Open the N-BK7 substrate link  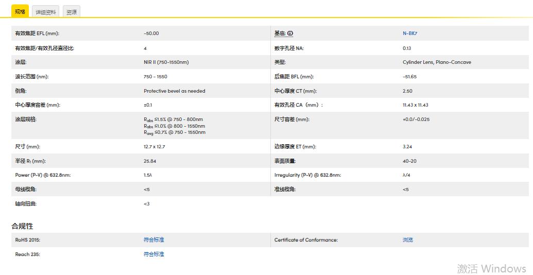click(410, 33)
